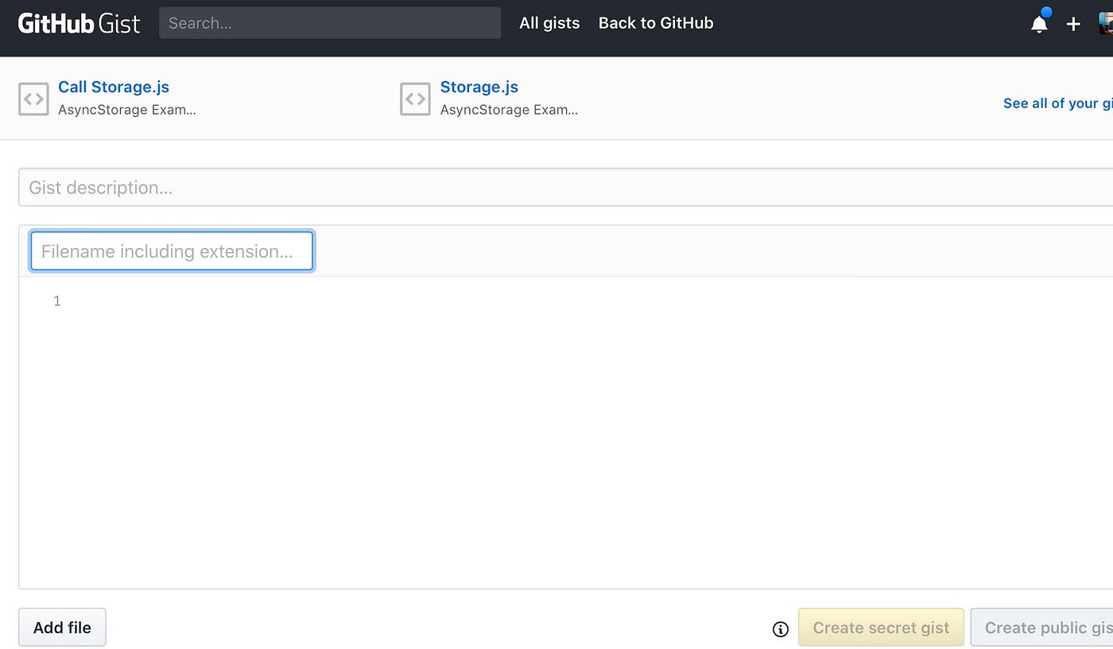Open the user avatar menu
This screenshot has width=1113, height=649.
tap(1106, 23)
